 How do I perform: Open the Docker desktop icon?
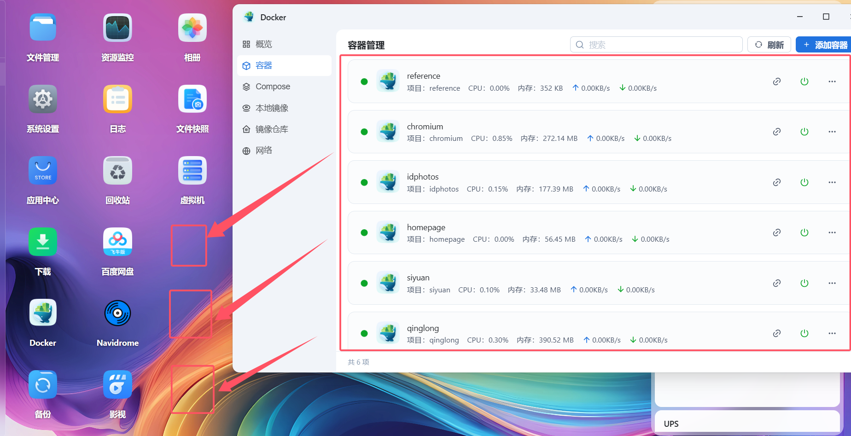coord(43,313)
